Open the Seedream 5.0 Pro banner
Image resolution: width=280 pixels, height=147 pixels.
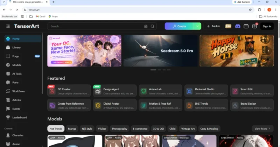coord(161,51)
